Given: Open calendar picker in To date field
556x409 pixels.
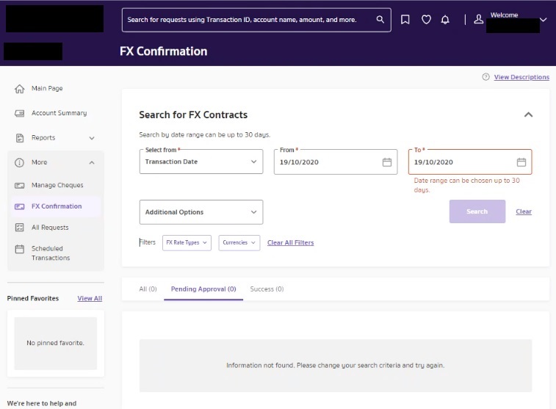Looking at the screenshot, I should 521,162.
